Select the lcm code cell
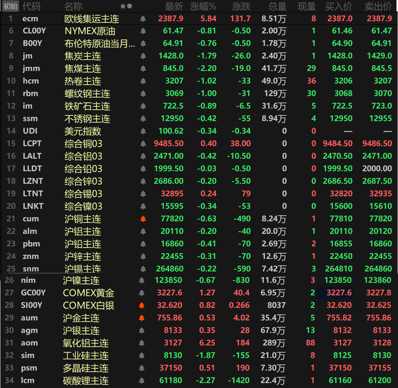Viewport: 398px width, 388px height. pyautogui.click(x=28, y=380)
